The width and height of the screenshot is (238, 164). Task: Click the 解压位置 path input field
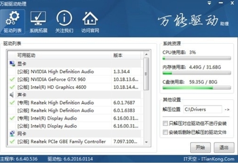pos(203,109)
